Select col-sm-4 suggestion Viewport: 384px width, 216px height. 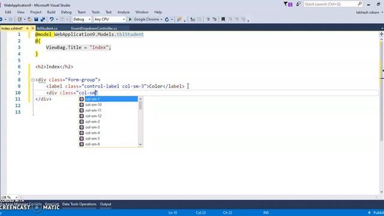pos(109,133)
